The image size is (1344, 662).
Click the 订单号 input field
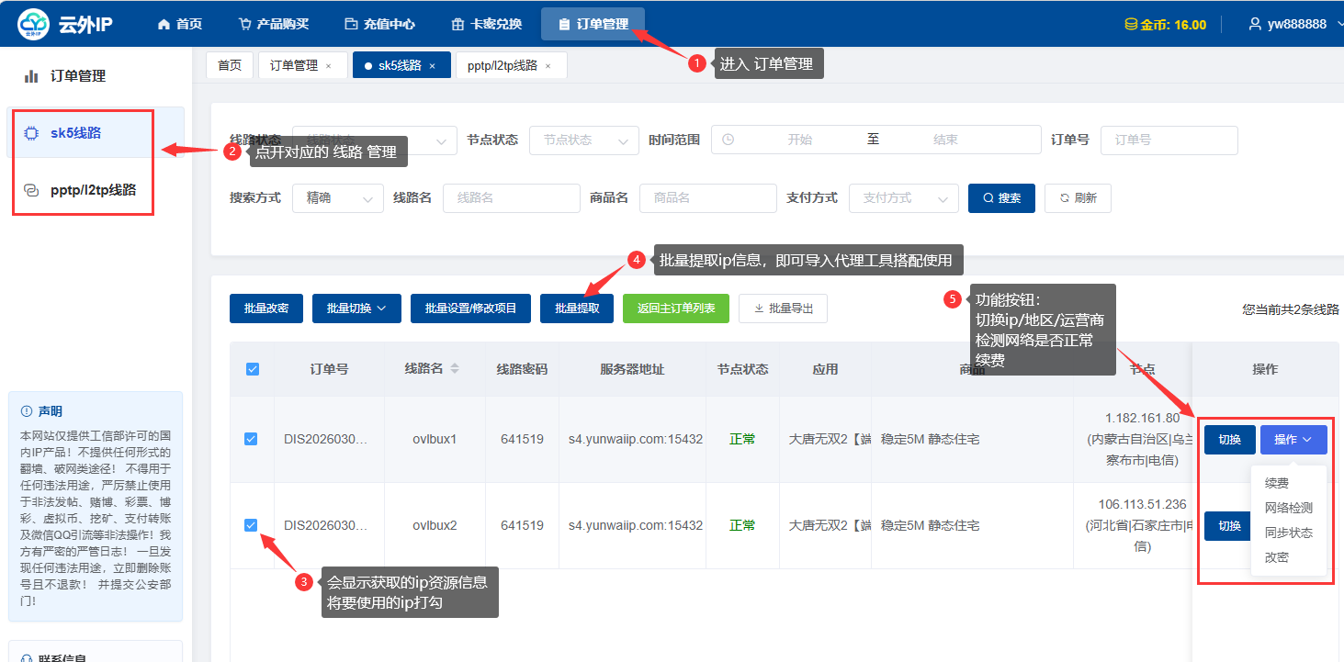pyautogui.click(x=1169, y=140)
